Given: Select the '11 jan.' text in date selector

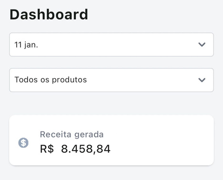Looking at the screenshot, I should pyautogui.click(x=26, y=45).
